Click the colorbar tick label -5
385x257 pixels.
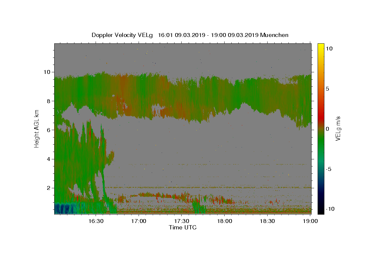329,169
